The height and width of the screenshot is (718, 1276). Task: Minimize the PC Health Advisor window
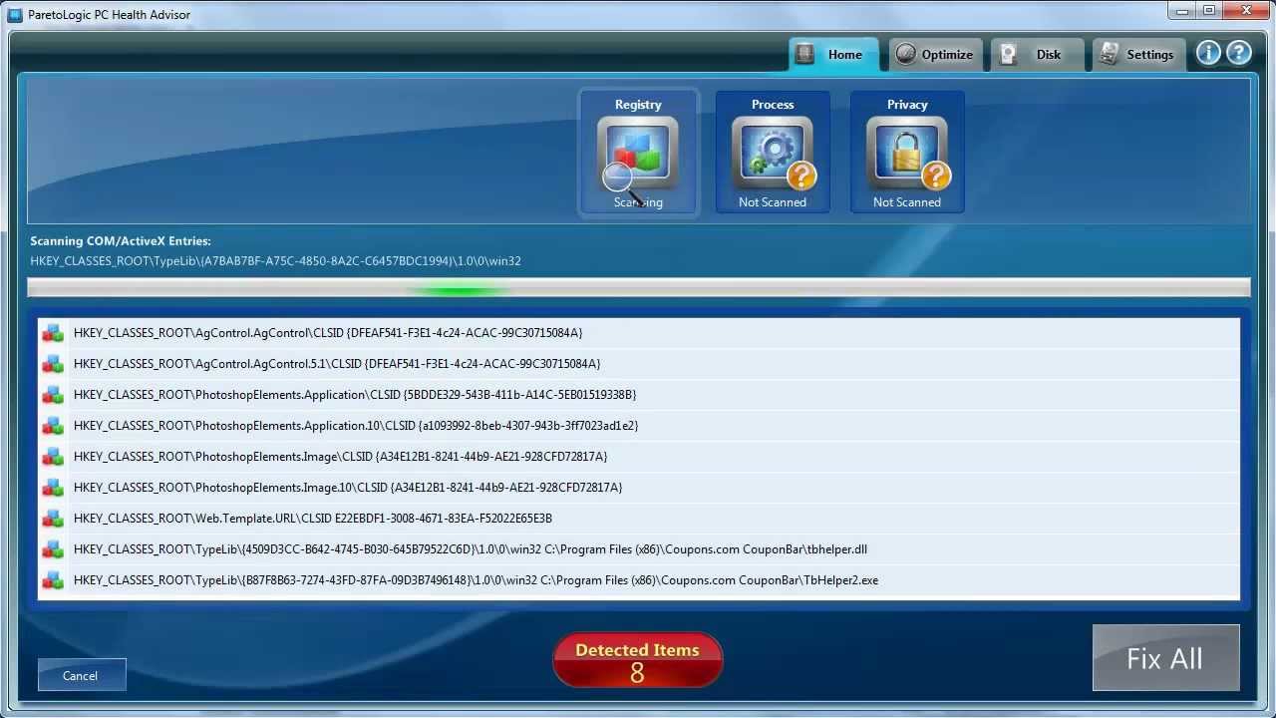point(1181,11)
